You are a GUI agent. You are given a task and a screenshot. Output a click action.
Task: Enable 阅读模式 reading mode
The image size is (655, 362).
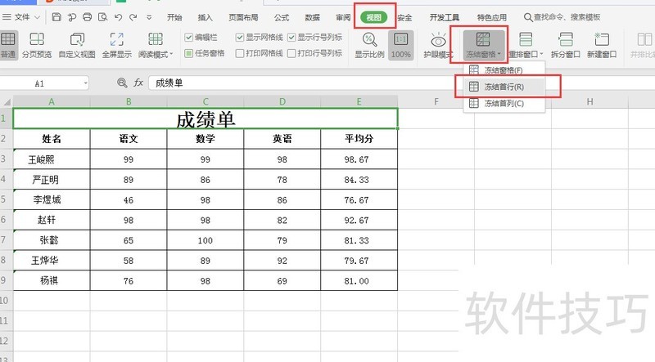155,45
